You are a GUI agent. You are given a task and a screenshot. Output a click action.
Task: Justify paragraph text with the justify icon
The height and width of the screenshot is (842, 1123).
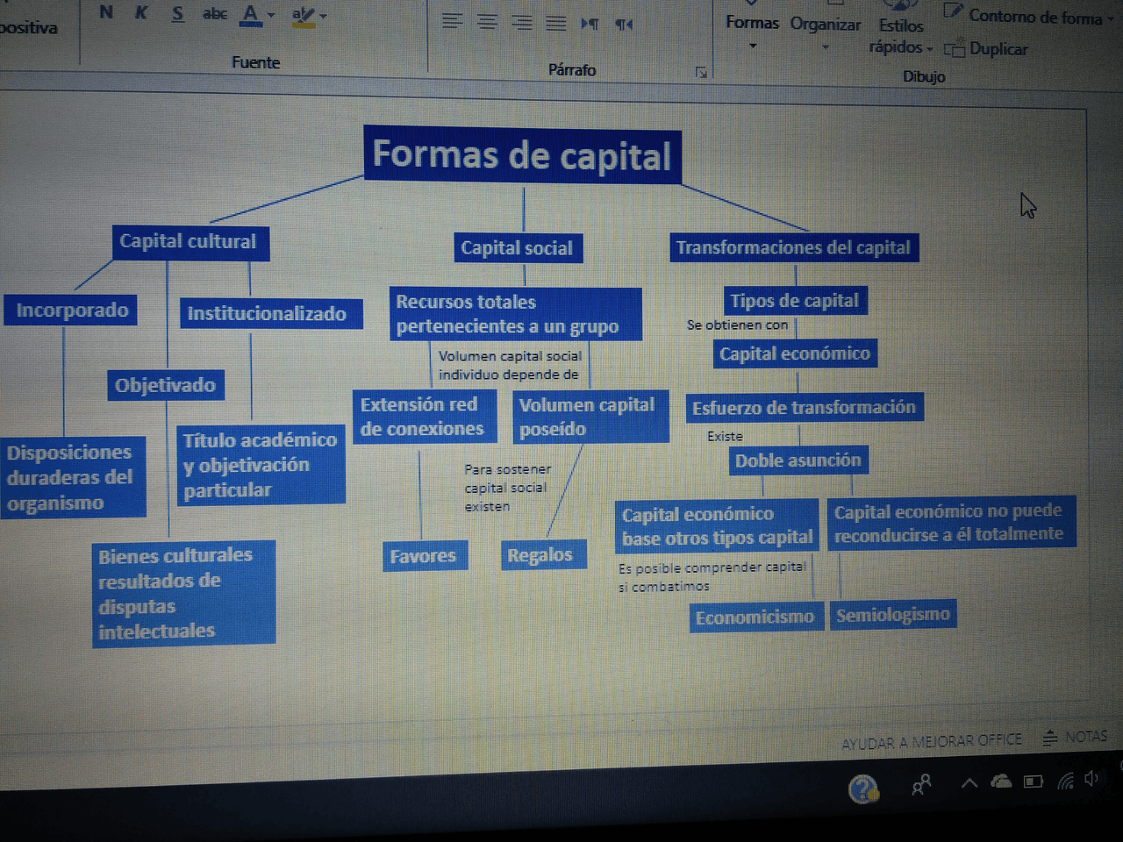pos(556,22)
